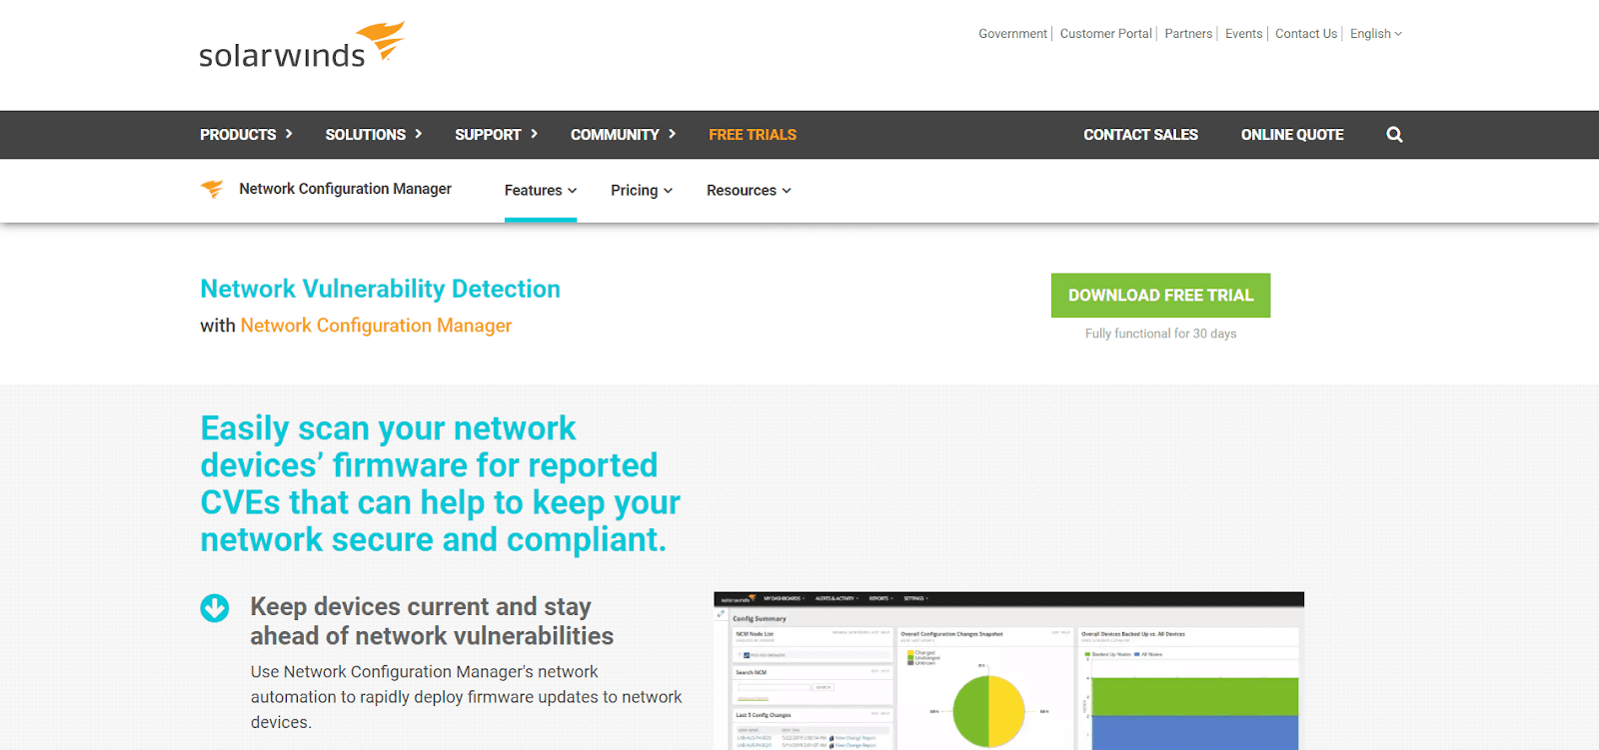Click DOWNLOAD FREE TRIAL button
The height and width of the screenshot is (750, 1599).
click(x=1160, y=296)
